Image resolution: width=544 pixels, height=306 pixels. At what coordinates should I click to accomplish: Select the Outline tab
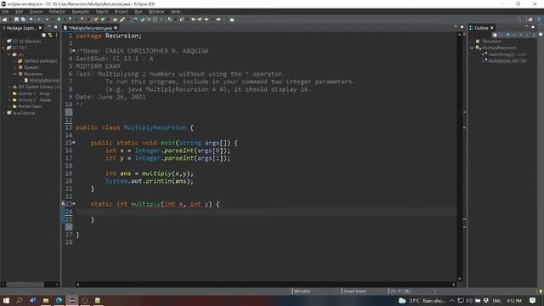coord(481,28)
